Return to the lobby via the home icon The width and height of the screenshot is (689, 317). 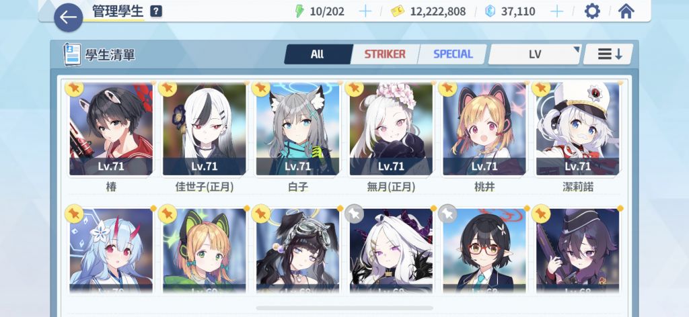(626, 11)
